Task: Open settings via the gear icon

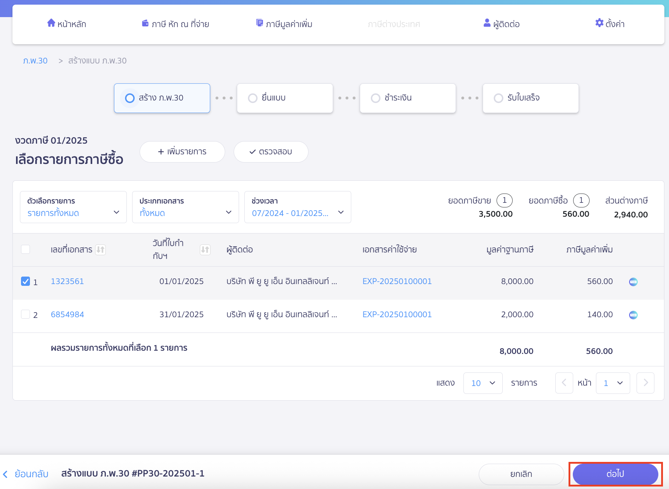Action: 599,23
